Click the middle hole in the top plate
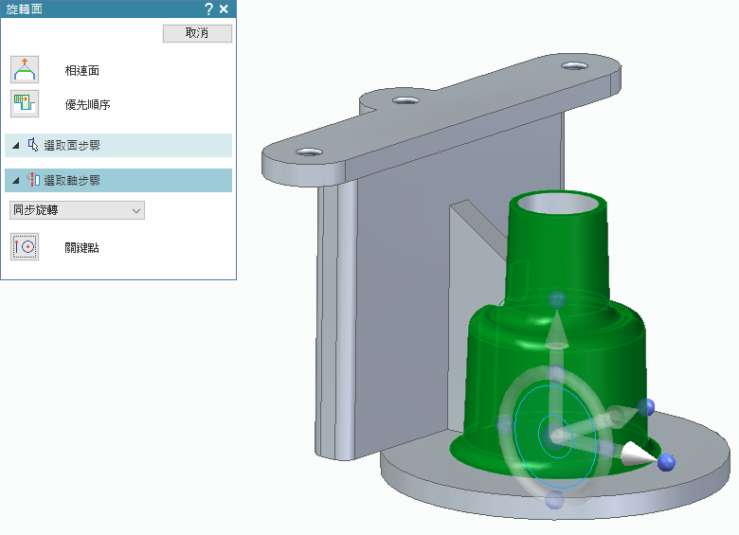Viewport: 739px width, 535px height. (404, 100)
